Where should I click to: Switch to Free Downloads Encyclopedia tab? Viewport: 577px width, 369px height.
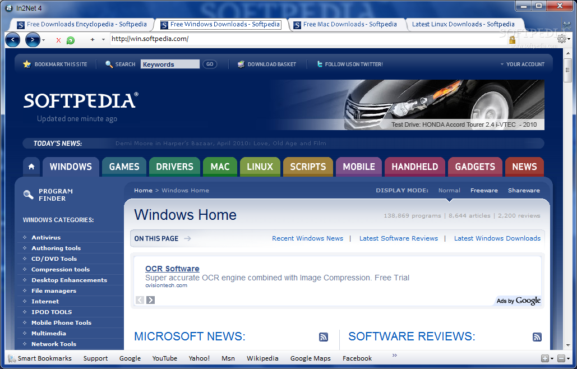click(82, 24)
